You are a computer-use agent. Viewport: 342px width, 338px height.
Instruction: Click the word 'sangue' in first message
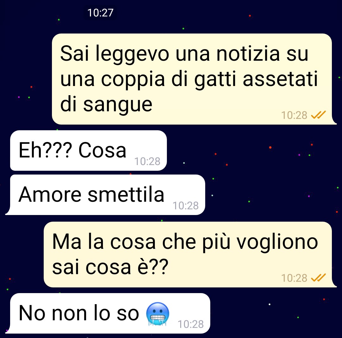[118, 105]
